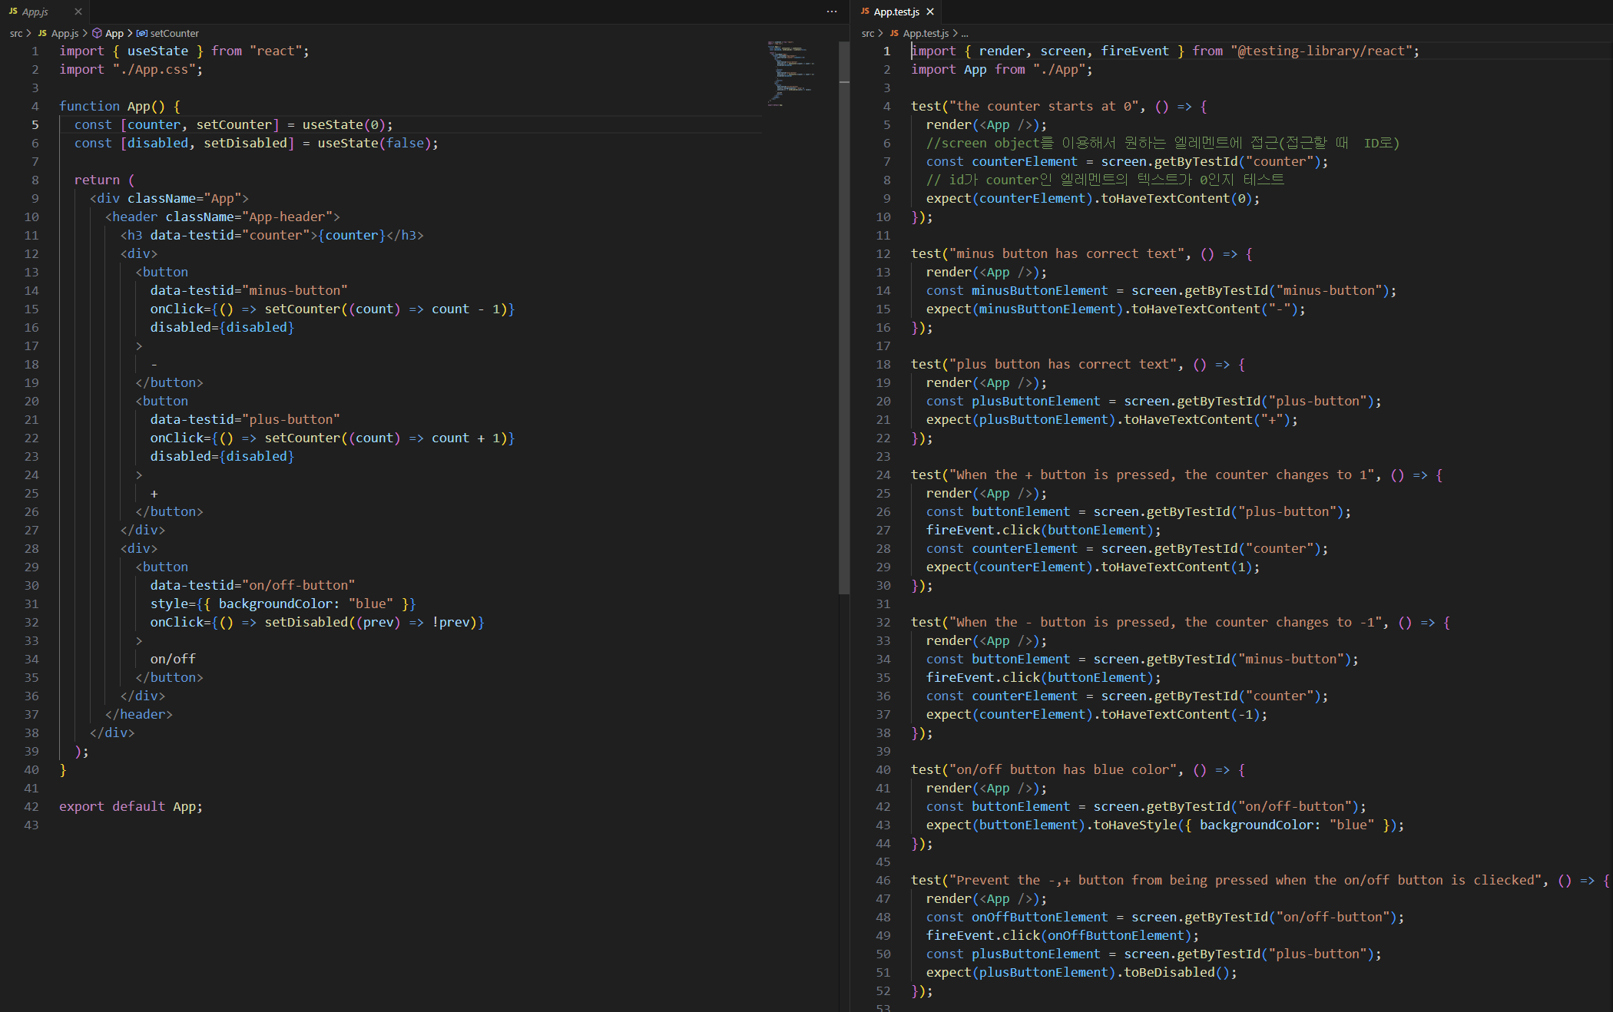Click the expect toHaveTextContent(1) line
The image size is (1613, 1012).
[x=1093, y=567]
